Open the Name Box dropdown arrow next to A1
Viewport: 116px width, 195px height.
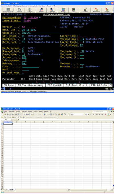[12, 120]
